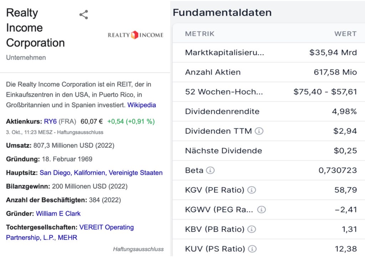Open the info icon next to Dividenden TTM
365x257 pixels.
(259, 131)
